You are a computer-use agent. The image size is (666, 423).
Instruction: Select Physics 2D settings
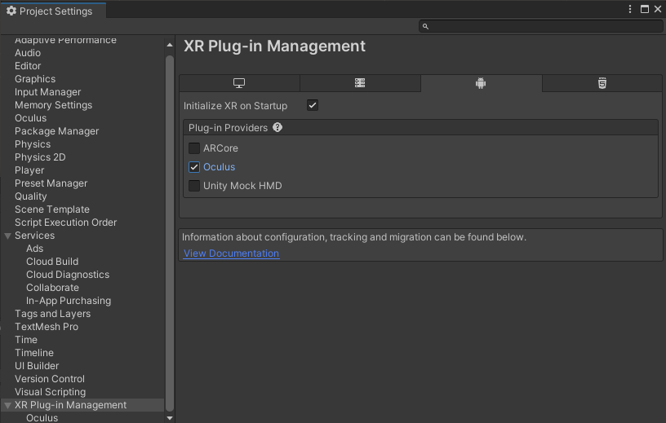pos(40,157)
